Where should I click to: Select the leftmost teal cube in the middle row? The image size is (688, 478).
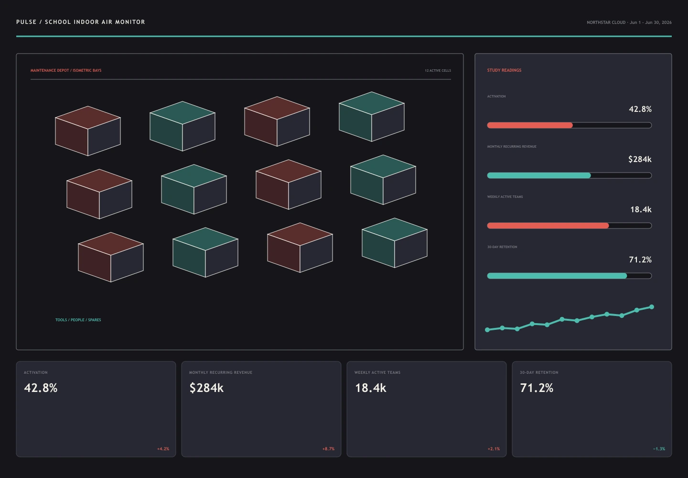(x=194, y=189)
